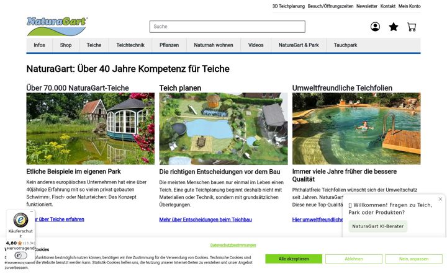Viewport: 447px width, 279px height.
Task: Open the Teiche menu
Action: click(x=94, y=45)
